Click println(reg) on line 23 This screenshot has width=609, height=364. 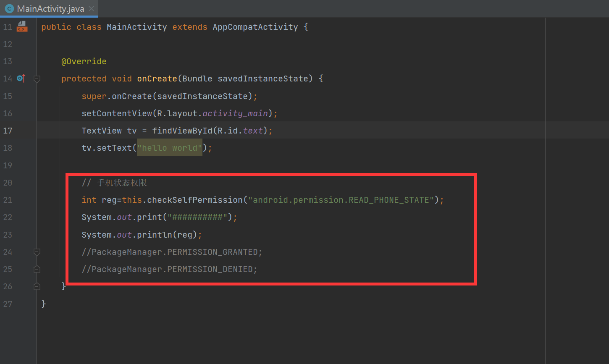coord(167,235)
